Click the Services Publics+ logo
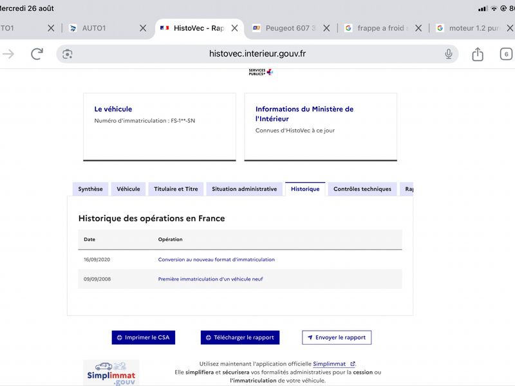 261,72
